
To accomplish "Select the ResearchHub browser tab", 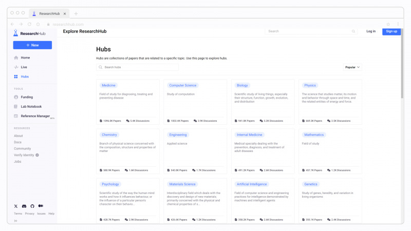I will point(49,14).
